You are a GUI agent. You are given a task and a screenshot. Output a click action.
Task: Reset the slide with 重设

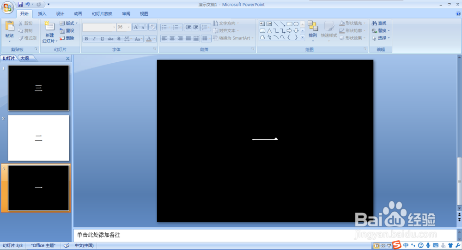(x=67, y=30)
